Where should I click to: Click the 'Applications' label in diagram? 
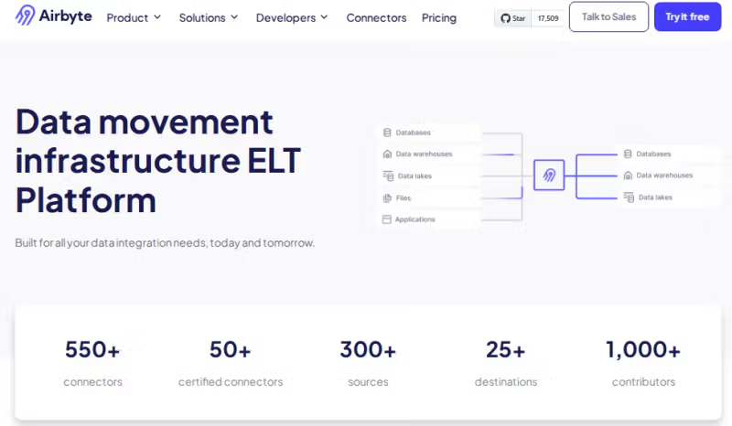tap(415, 219)
